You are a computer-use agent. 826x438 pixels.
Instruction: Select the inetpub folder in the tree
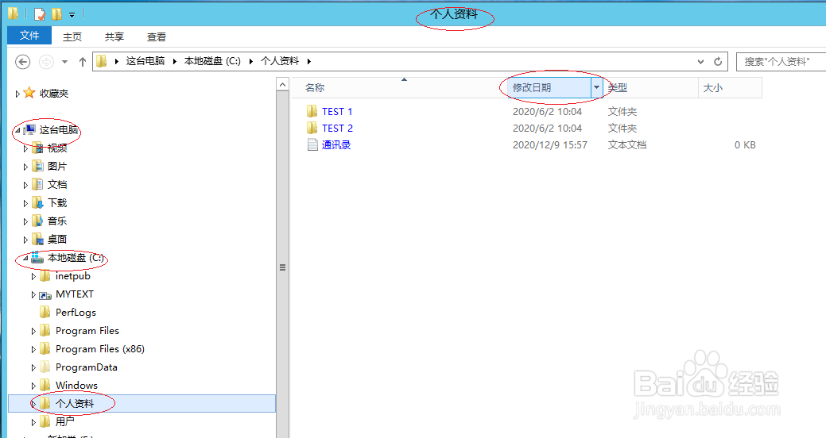tap(72, 276)
